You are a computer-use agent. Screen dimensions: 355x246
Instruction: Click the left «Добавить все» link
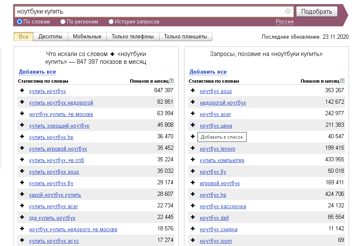point(37,72)
